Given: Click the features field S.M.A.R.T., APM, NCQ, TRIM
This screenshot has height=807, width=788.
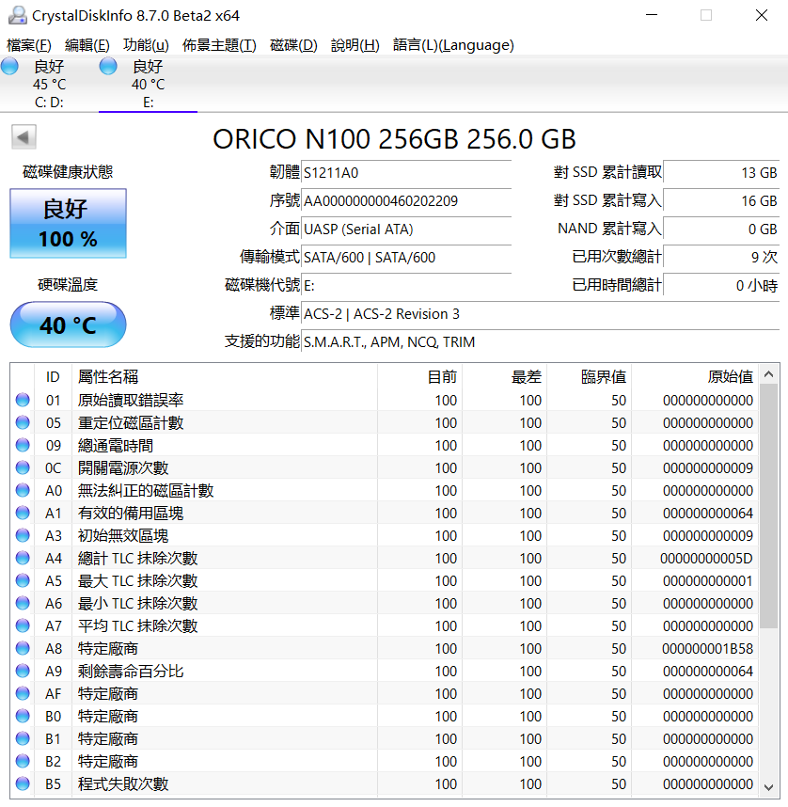Looking at the screenshot, I should [x=541, y=342].
